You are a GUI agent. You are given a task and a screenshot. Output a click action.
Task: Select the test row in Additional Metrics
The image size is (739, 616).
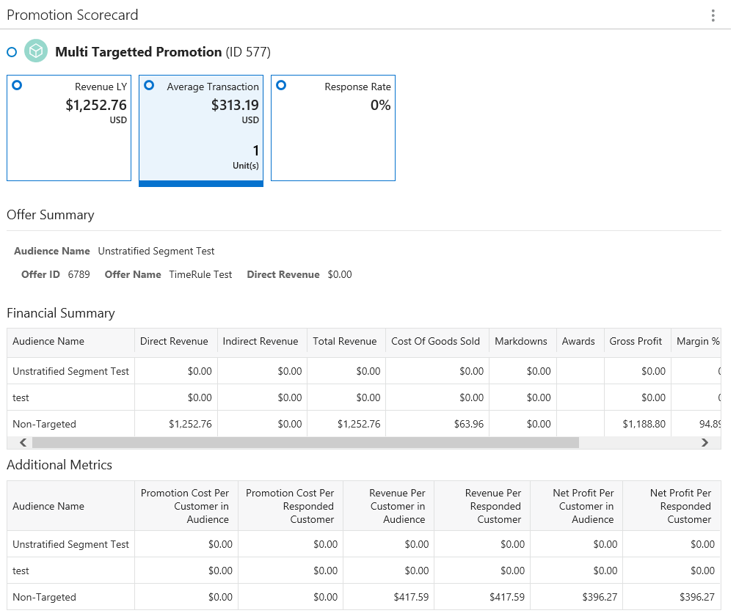coord(364,571)
